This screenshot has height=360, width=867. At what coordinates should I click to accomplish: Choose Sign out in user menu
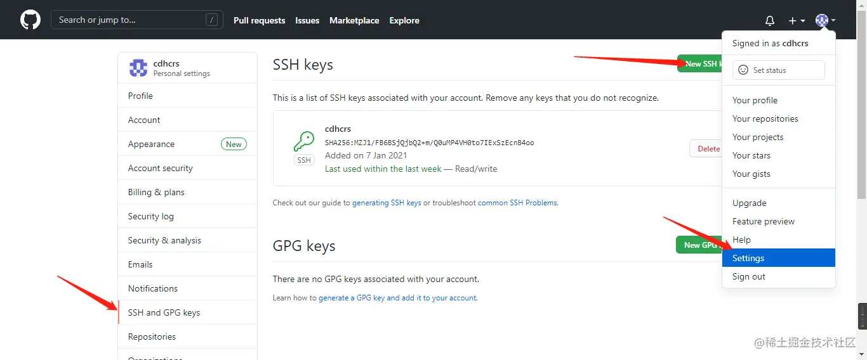(779, 276)
